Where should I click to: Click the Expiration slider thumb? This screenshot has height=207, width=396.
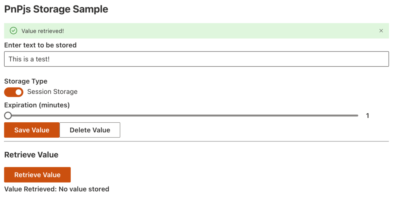pyautogui.click(x=8, y=115)
